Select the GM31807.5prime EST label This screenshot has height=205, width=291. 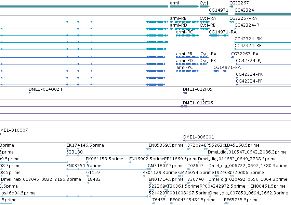coord(166,166)
